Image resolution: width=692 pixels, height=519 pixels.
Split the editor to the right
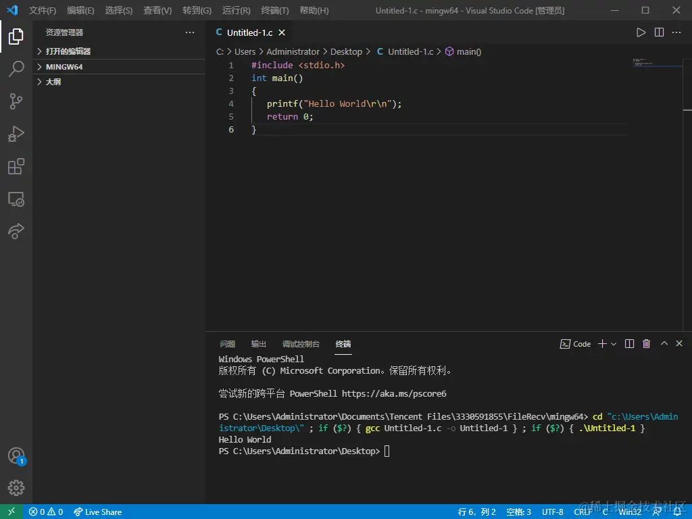(x=659, y=32)
